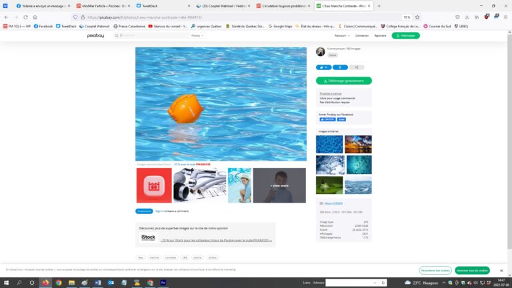
Task: Reload the page with the browser refresh icon
Action: (x=25, y=17)
